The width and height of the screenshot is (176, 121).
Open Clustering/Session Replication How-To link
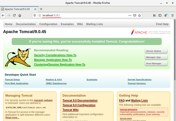tap(60, 65)
